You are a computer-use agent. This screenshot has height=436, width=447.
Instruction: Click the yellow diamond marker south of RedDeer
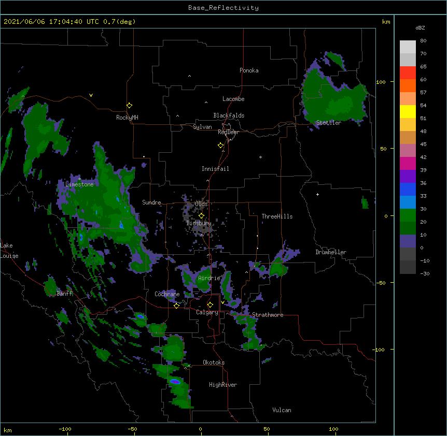[x=221, y=146]
